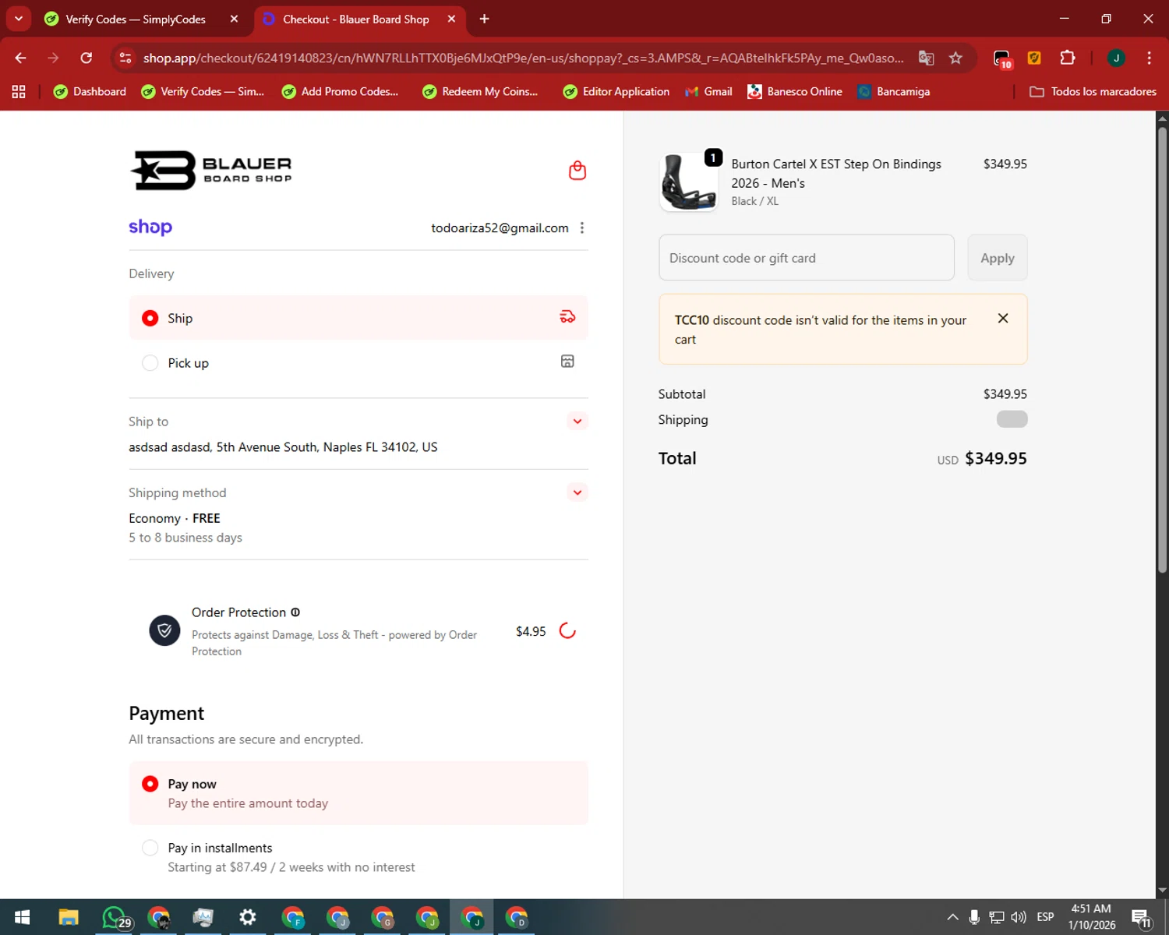Bookmark this page with the star icon

click(x=955, y=58)
